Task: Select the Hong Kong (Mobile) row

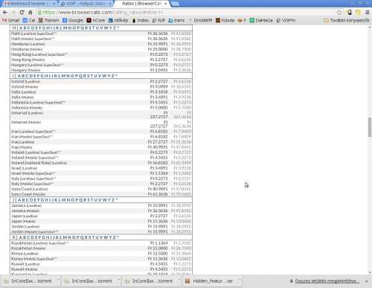Action: pos(101,60)
